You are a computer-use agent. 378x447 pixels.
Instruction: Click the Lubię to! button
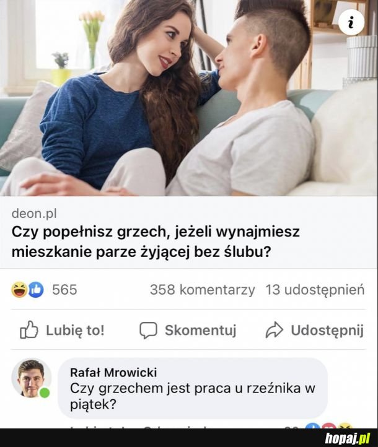[62, 330]
